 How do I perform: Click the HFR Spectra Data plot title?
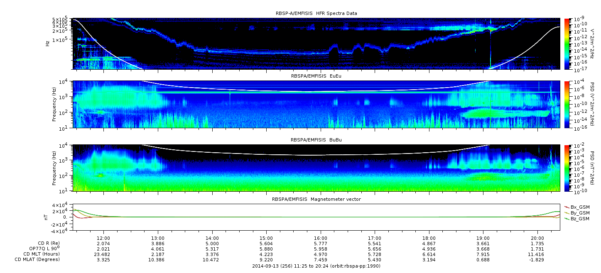(x=316, y=13)
